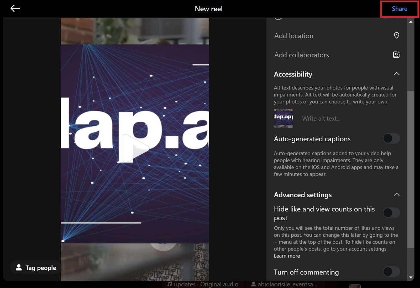Click the scroll down arrow in settings panel
Image resolution: width=420 pixels, height=288 pixels.
tap(411, 277)
